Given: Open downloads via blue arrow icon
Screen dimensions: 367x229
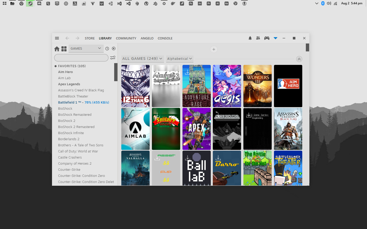Looking at the screenshot, I should (276, 38).
